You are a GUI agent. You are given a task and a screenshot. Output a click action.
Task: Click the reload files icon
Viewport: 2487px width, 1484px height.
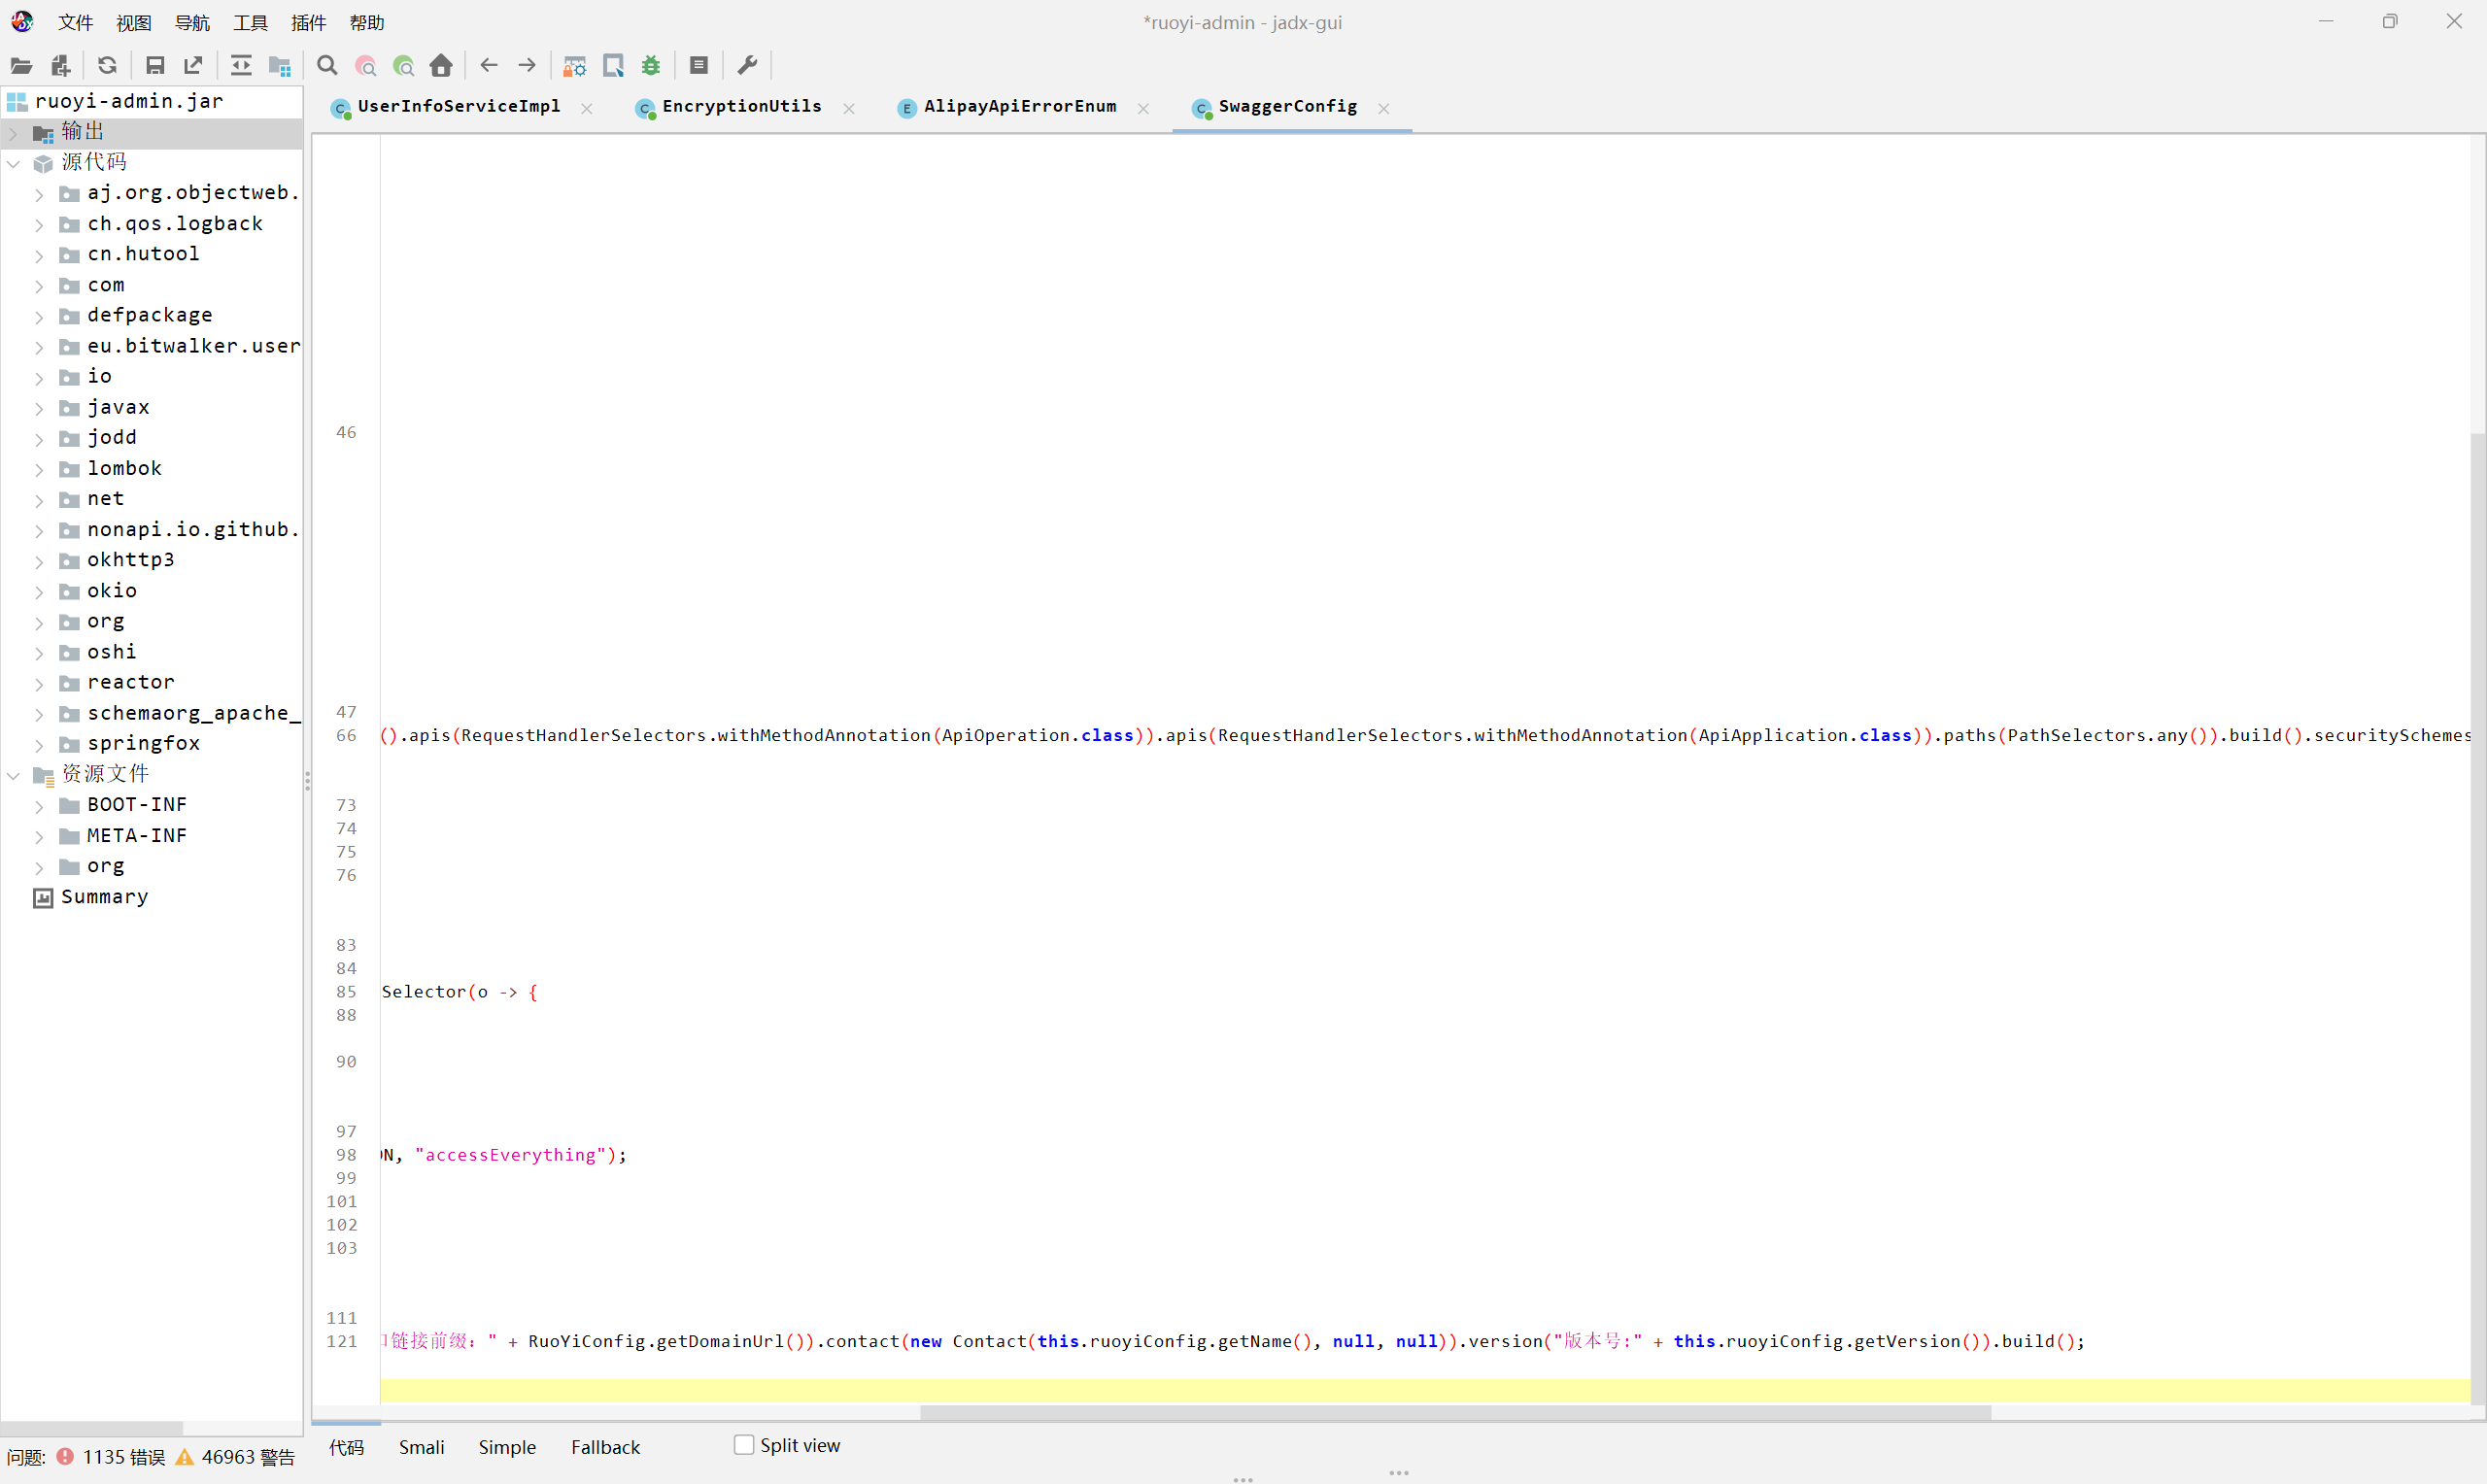[x=107, y=66]
